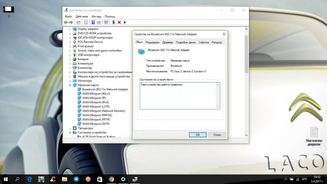
Task: Open Properties via the toolbar sheet icon
Action: point(86,22)
